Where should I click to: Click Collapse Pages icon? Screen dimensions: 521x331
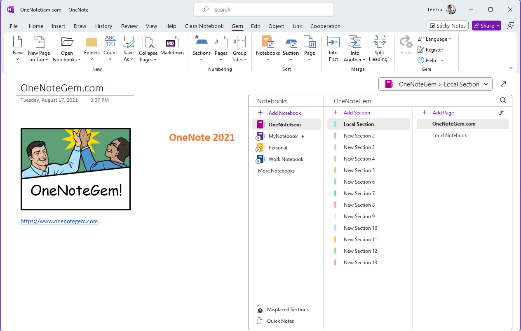click(148, 42)
